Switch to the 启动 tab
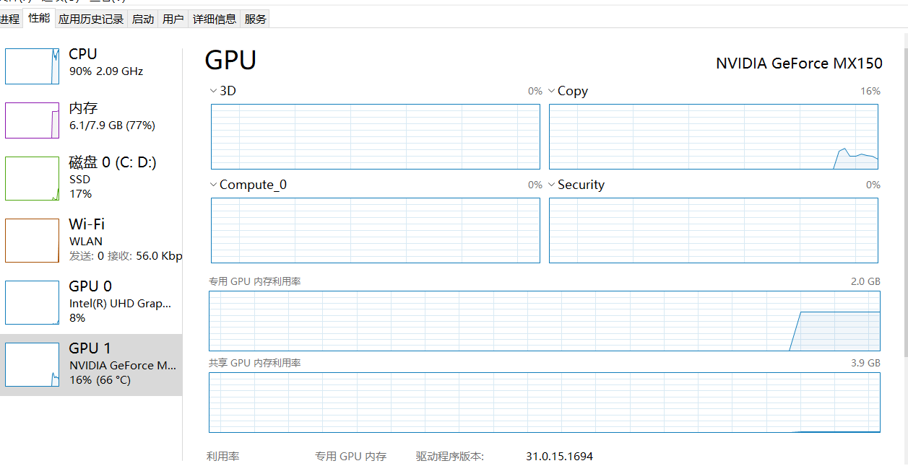 142,18
